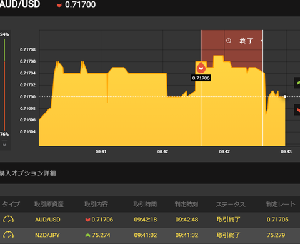The width and height of the screenshot is (300, 244).
Task: Click the 判定レート column header
Action: (281, 204)
